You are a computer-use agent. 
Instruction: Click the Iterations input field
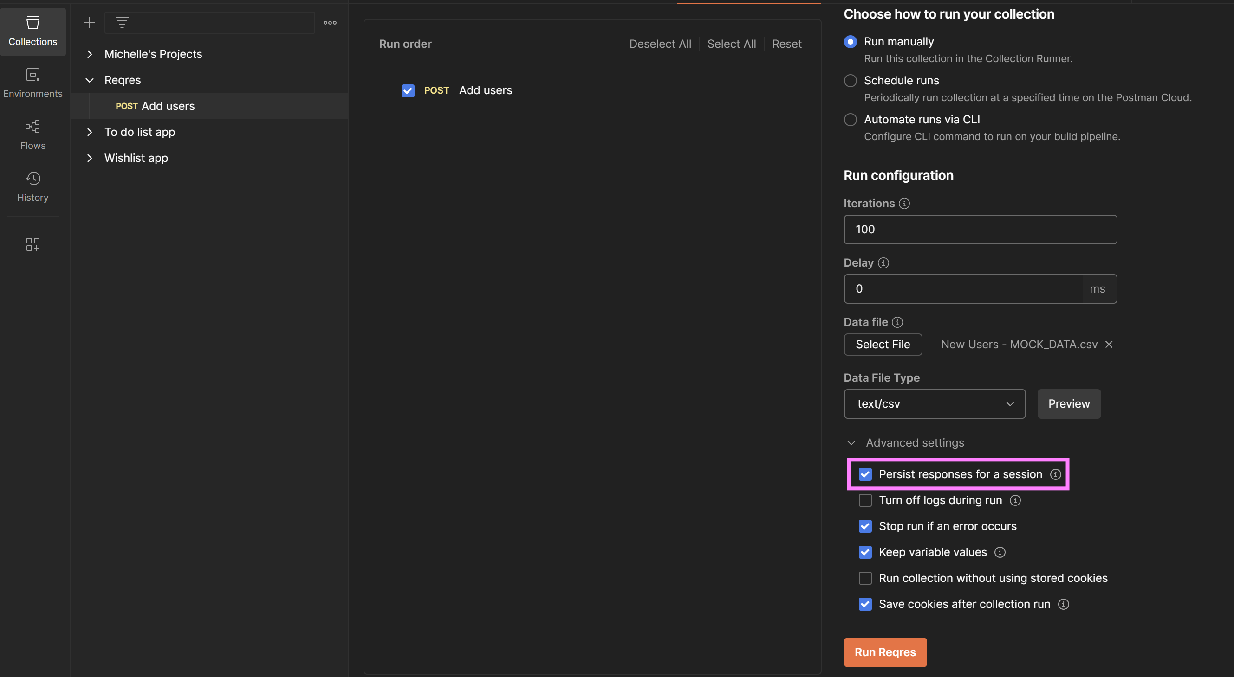tap(980, 230)
